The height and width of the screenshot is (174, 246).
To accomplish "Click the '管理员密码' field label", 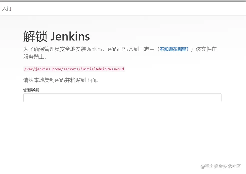I will coord(31,90).
